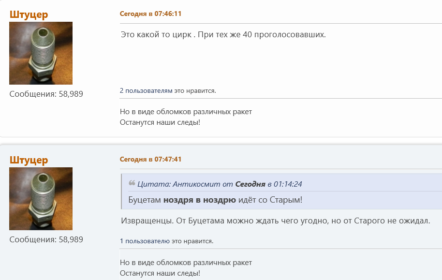
Task: Click message count under first avatar
Action: (x=46, y=94)
